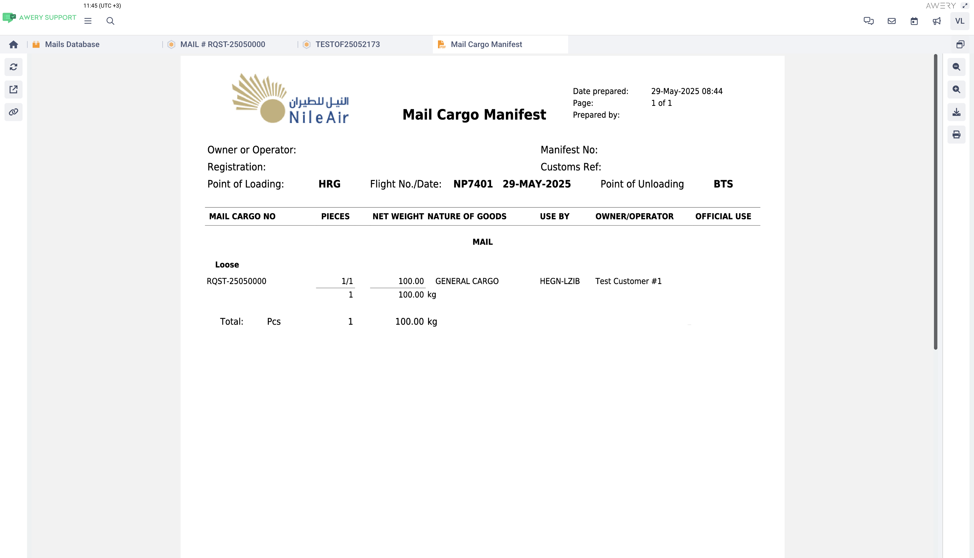This screenshot has width=974, height=558.
Task: Print the manifest document
Action: pyautogui.click(x=956, y=135)
